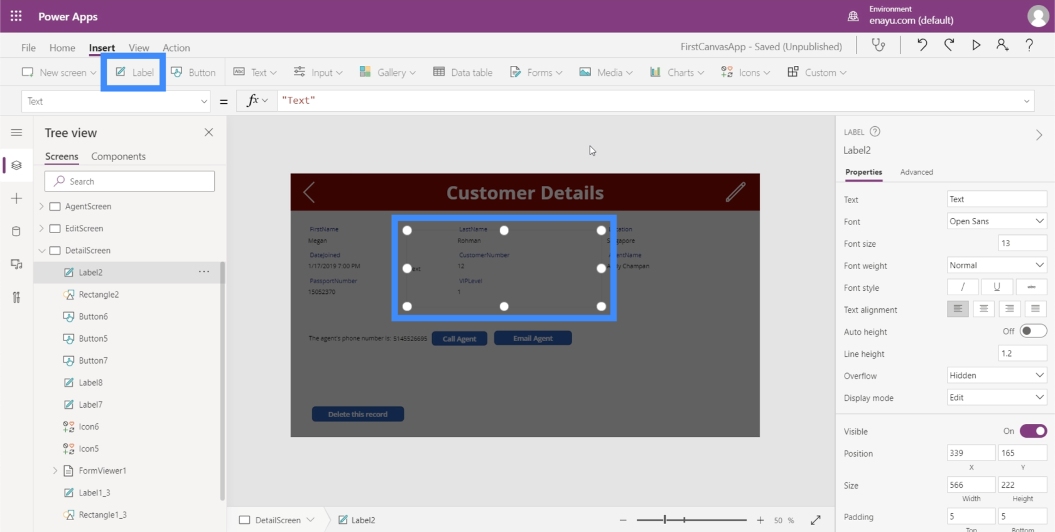
Task: Insert a Label control
Action: [x=134, y=72]
